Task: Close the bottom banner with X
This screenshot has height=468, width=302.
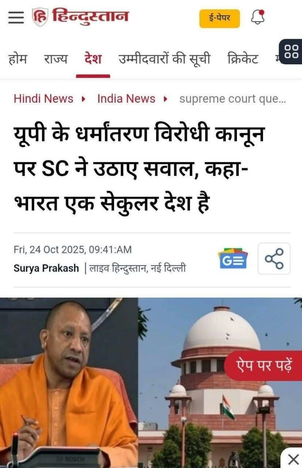Action: (x=293, y=459)
